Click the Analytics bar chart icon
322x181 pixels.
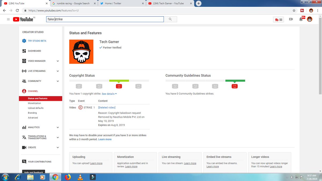pos(24,127)
